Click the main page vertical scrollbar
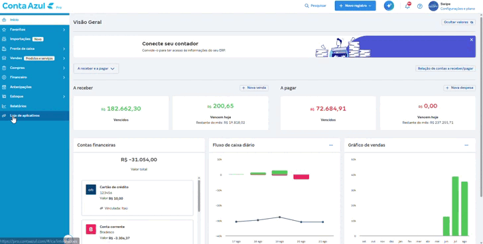 (481, 107)
